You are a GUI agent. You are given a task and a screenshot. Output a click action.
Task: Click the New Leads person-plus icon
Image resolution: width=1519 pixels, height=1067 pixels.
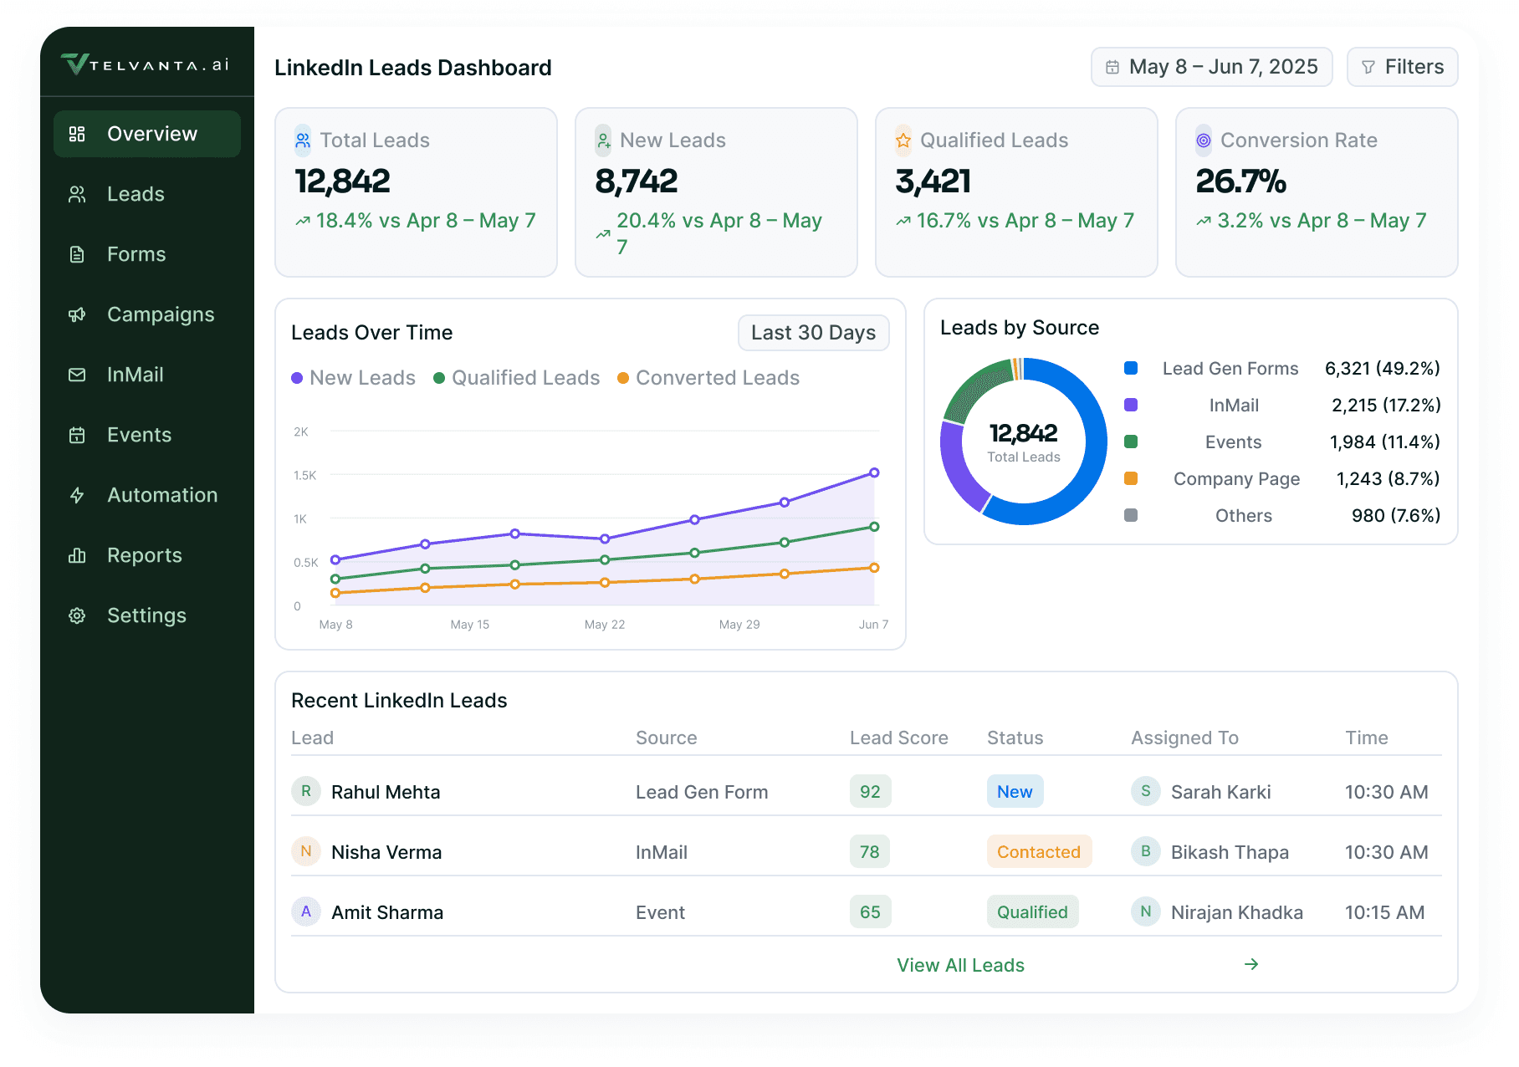point(603,140)
